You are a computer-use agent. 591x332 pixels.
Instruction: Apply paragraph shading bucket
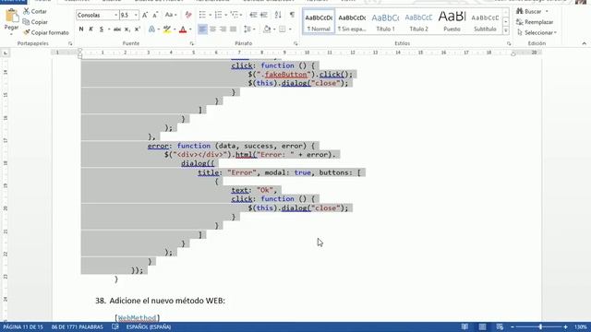click(x=267, y=29)
